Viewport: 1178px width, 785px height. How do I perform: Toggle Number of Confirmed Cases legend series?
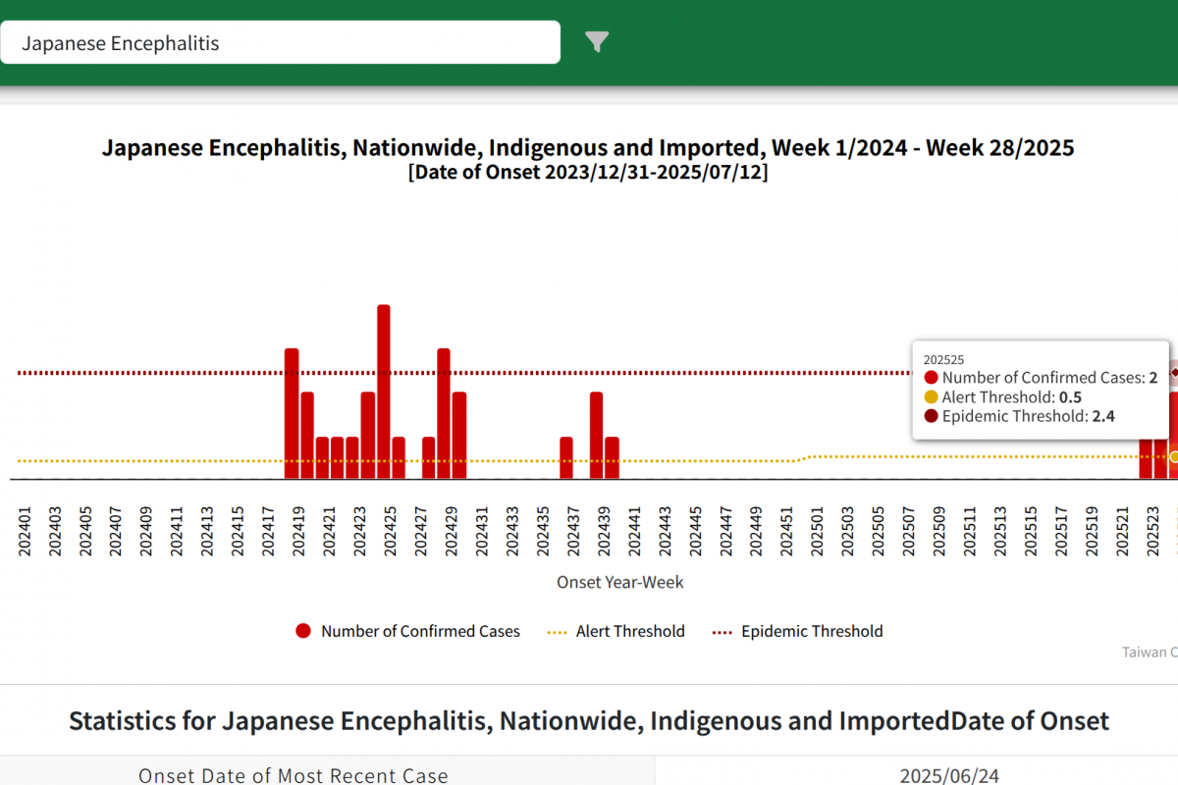[x=408, y=631]
